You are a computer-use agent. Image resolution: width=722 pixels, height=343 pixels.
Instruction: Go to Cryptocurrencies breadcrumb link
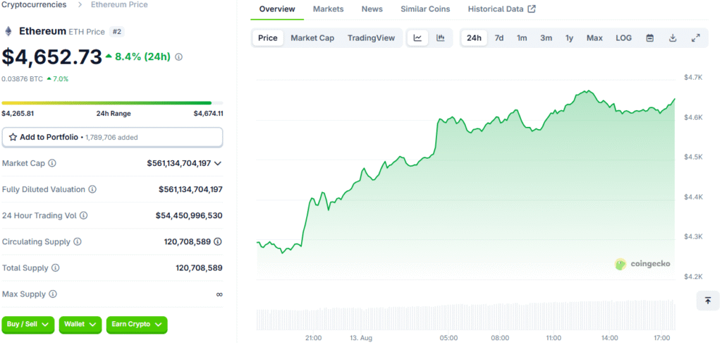point(34,5)
